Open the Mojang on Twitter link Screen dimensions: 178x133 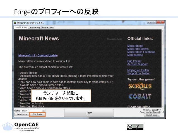pos(138,70)
